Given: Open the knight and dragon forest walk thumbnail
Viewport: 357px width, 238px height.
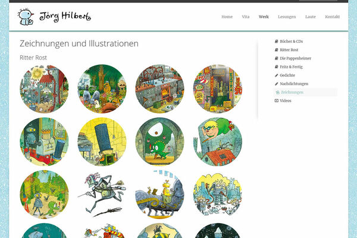Looking at the screenshot, I should tap(44, 195).
